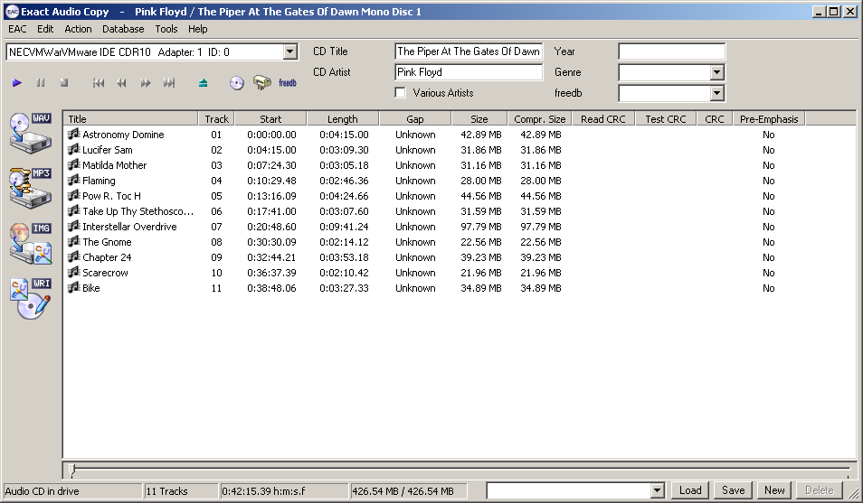Click music note icon for Scarecrow
The height and width of the screenshot is (503, 863).
pos(74,273)
